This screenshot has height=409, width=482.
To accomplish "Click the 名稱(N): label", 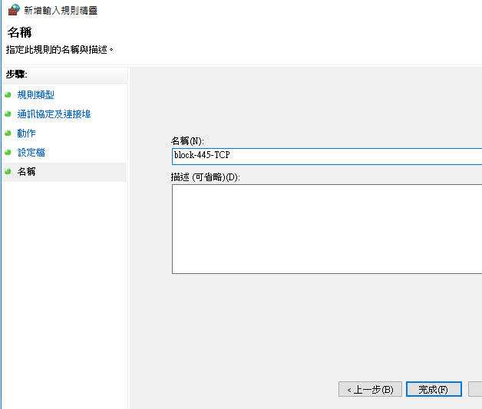I will (x=187, y=140).
